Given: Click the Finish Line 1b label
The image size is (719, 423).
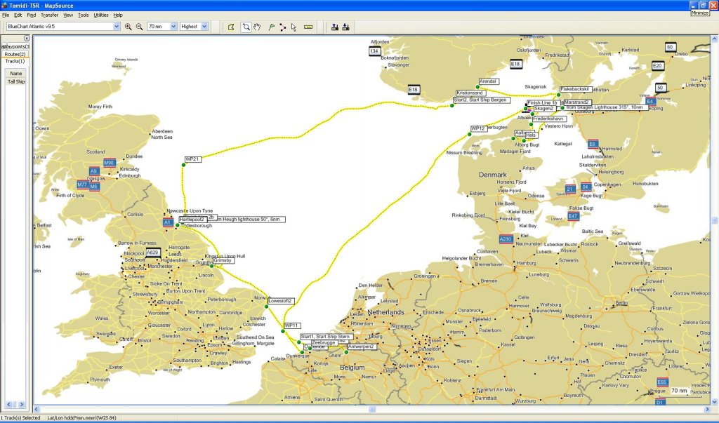Looking at the screenshot, I should (x=543, y=102).
